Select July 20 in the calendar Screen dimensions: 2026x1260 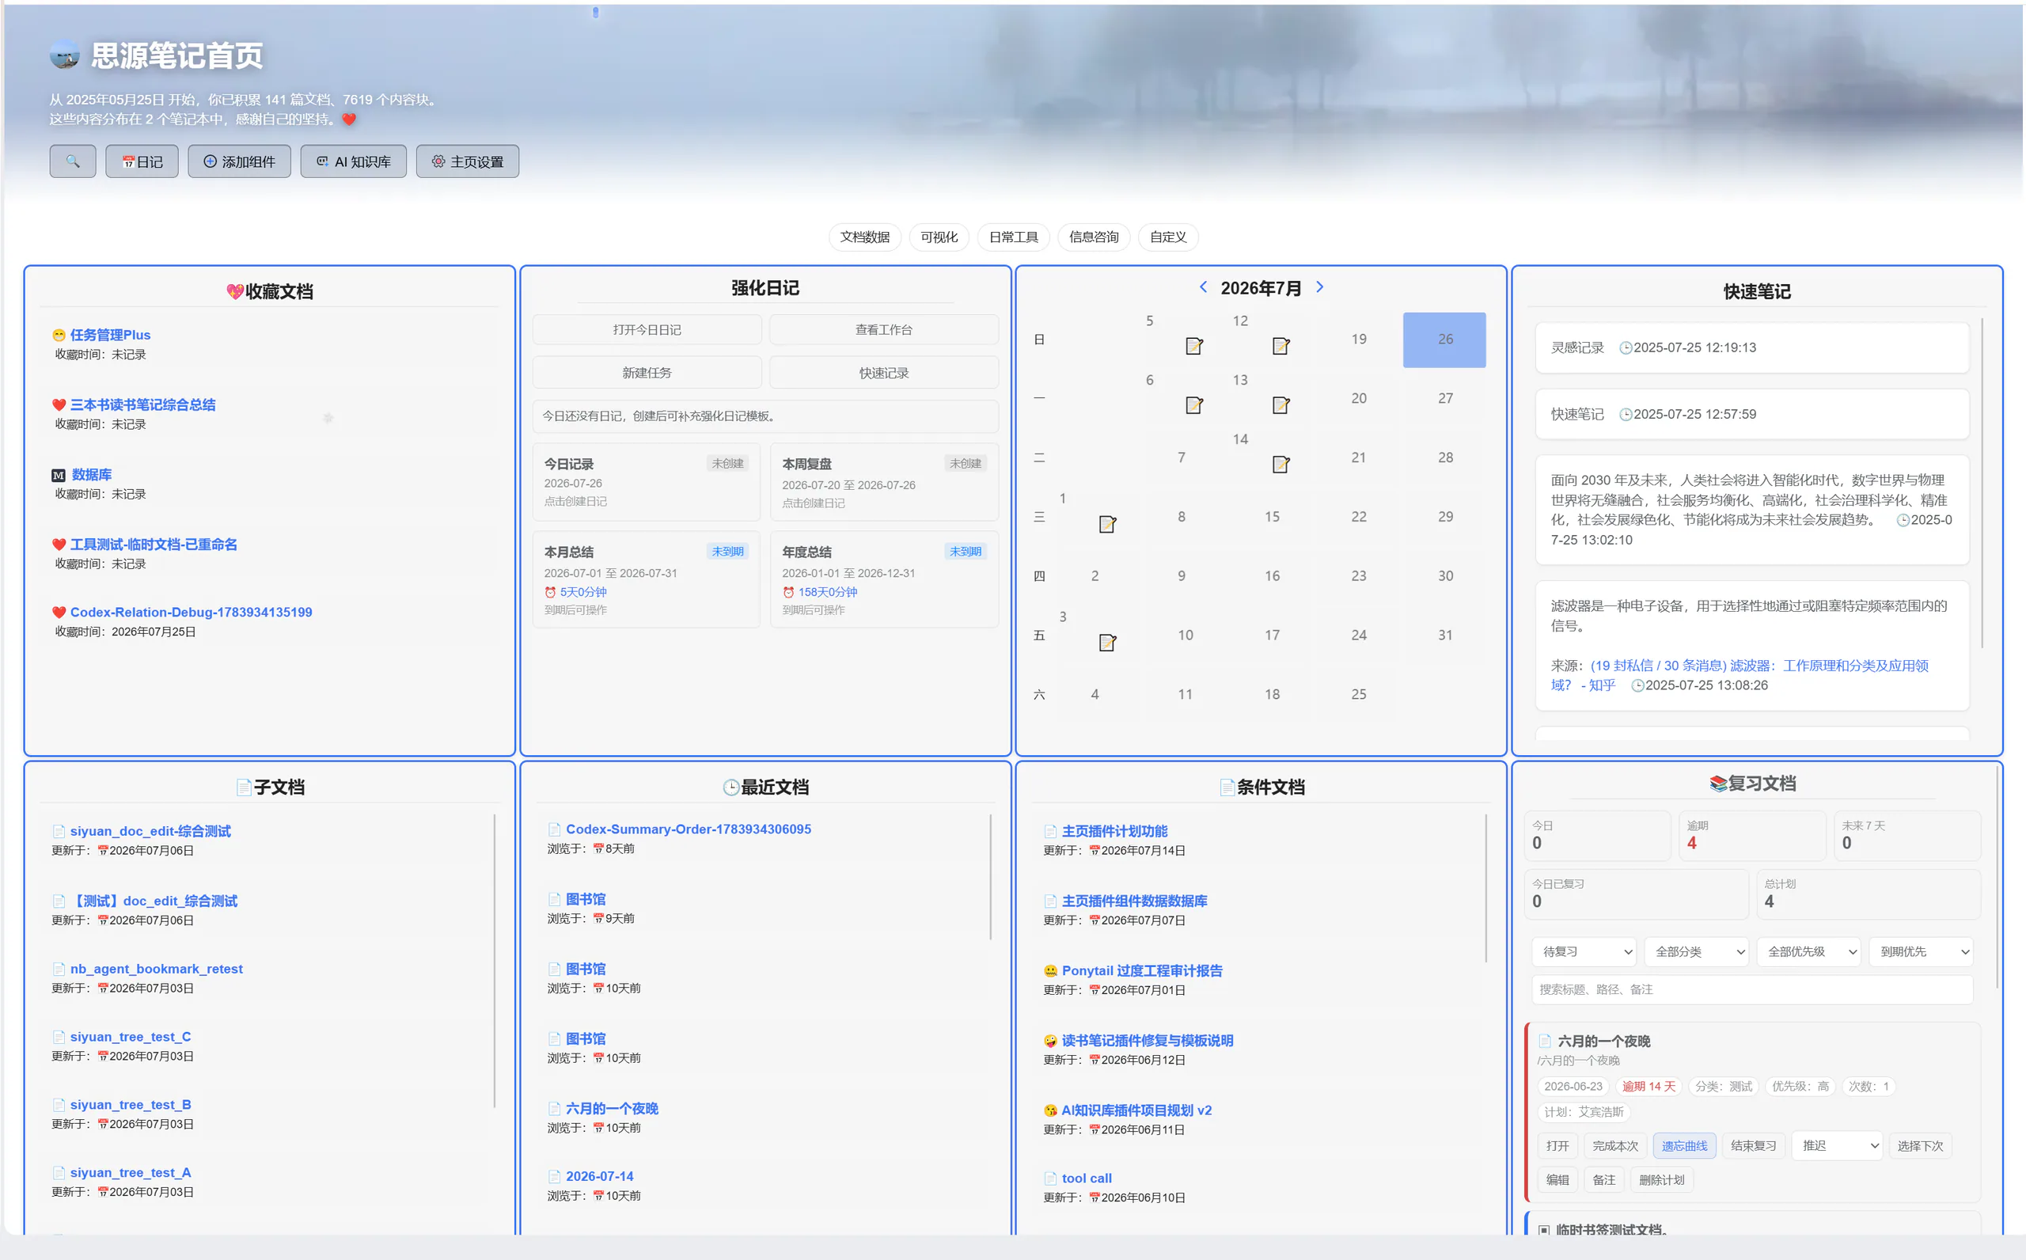click(1359, 399)
